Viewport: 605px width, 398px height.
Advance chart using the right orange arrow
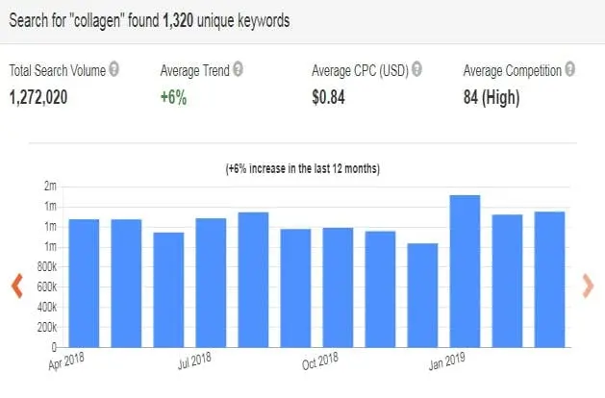pyautogui.click(x=588, y=286)
